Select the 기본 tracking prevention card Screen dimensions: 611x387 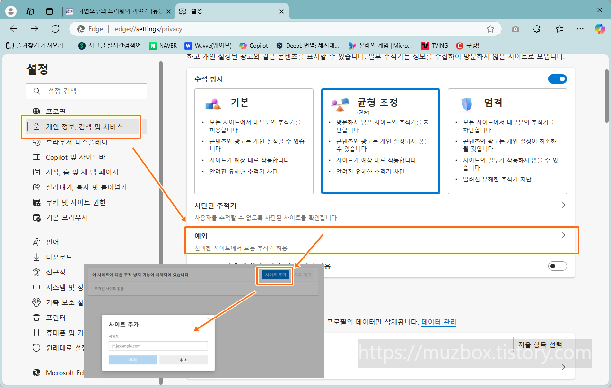coord(254,141)
